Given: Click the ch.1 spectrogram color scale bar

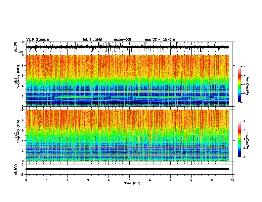Looking at the screenshot, I should [239, 84].
